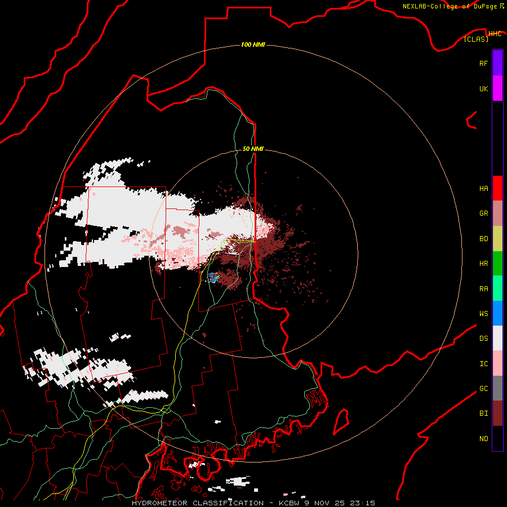Click the IC pink legend swatch
This screenshot has height=507, width=507.
[497, 363]
